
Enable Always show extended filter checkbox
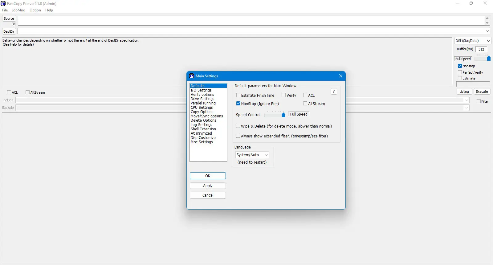(x=238, y=136)
